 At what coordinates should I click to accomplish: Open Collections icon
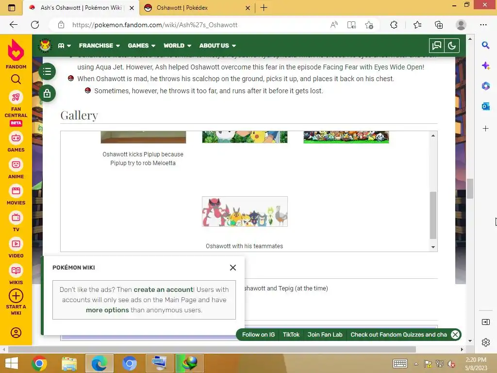(439, 25)
